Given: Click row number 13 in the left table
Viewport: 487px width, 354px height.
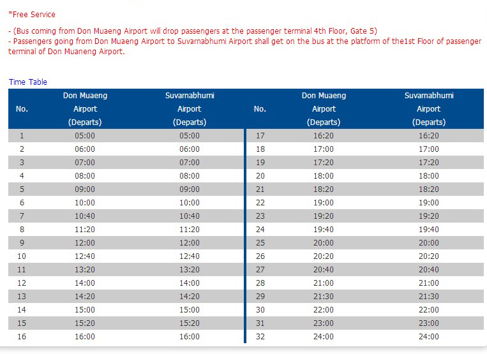Looking at the screenshot, I should tap(22, 297).
